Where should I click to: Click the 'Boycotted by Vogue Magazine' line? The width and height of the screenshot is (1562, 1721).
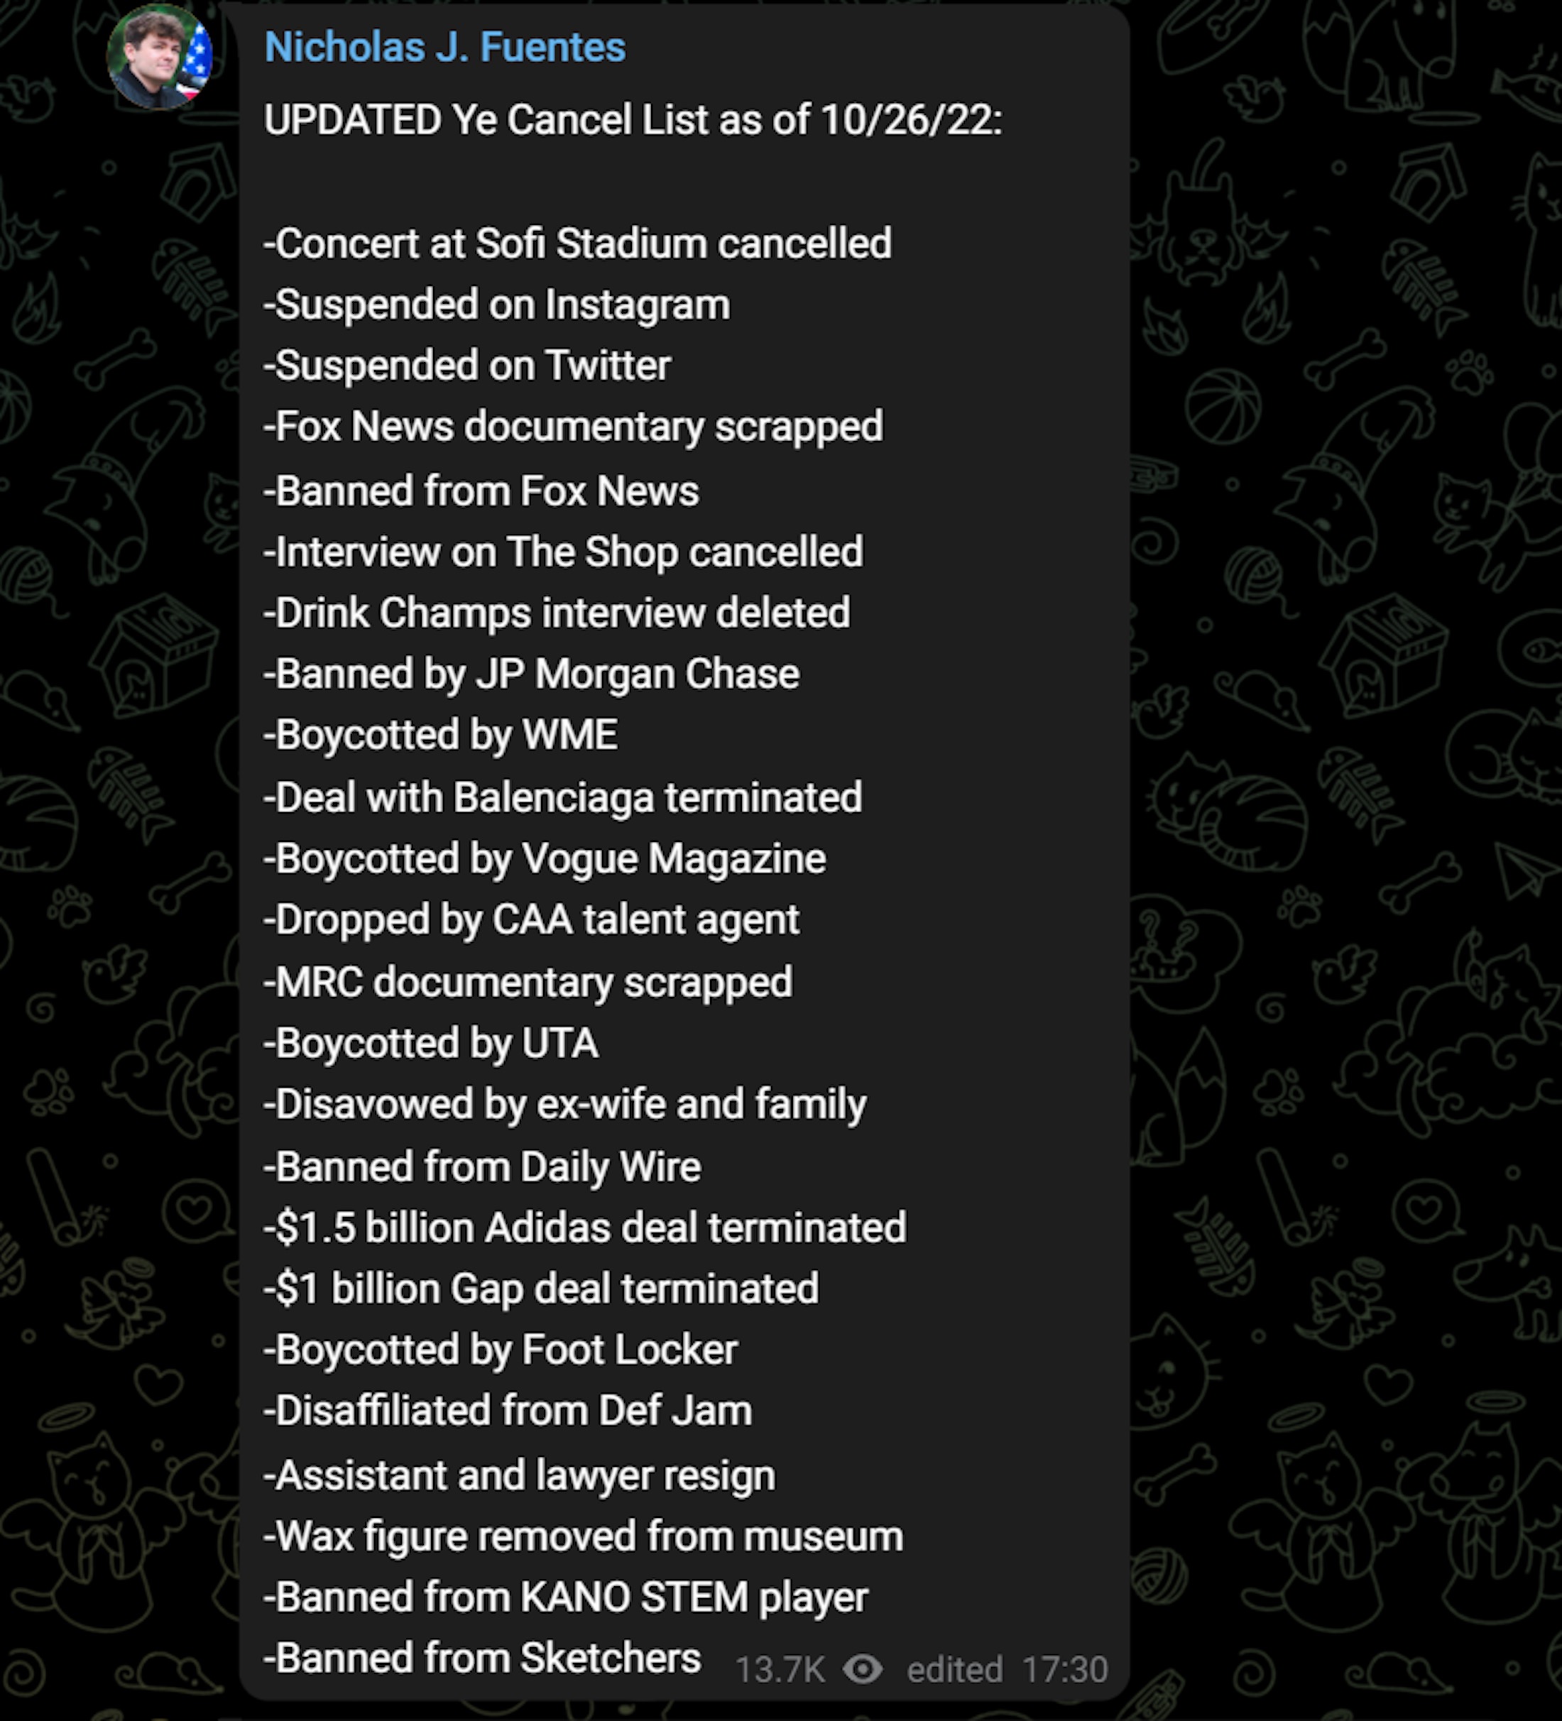coord(545,858)
